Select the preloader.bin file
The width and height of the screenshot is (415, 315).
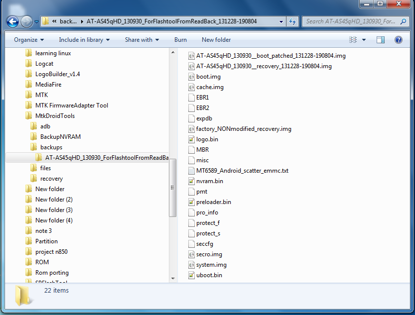213,202
